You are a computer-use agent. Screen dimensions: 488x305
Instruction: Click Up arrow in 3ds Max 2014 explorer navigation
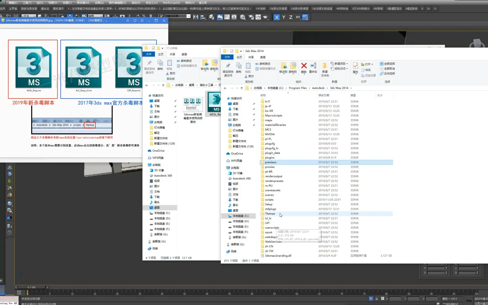click(x=242, y=88)
